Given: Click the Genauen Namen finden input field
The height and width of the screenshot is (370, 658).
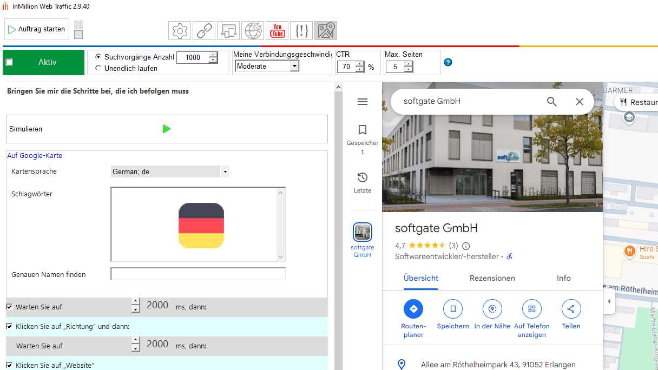Looking at the screenshot, I should (x=198, y=274).
